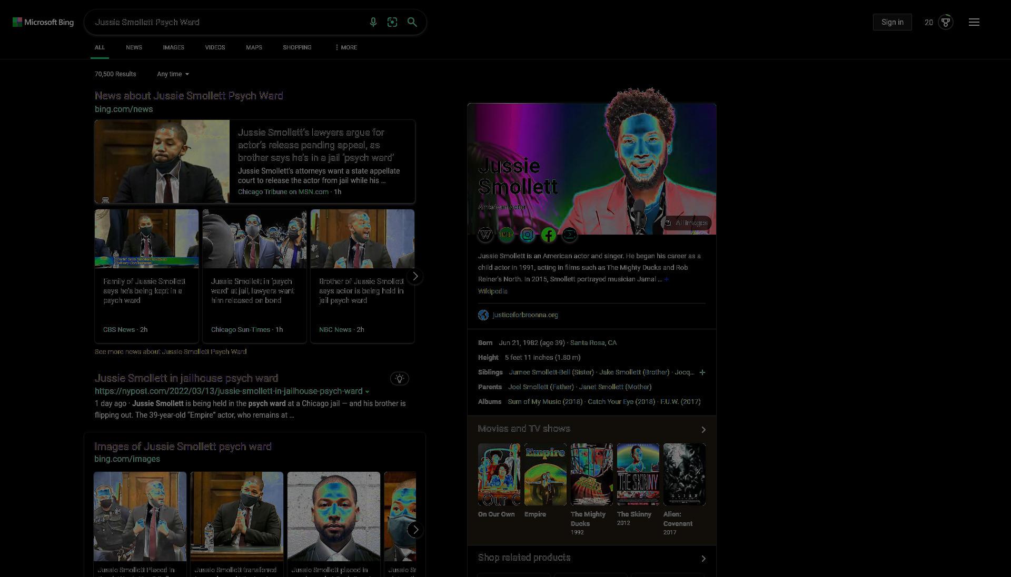Click Joel Smollett (Father) link
This screenshot has width=1011, height=577.
click(x=541, y=387)
